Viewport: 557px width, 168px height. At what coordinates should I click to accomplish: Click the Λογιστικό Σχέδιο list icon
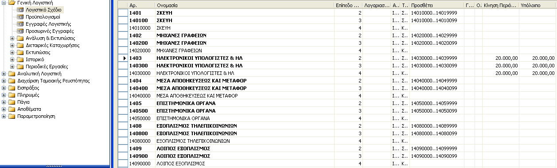[20, 9]
